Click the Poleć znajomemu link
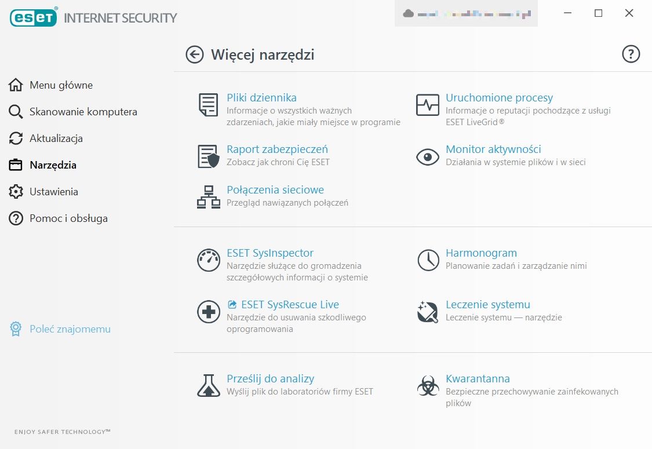This screenshot has height=449, width=652. click(70, 329)
